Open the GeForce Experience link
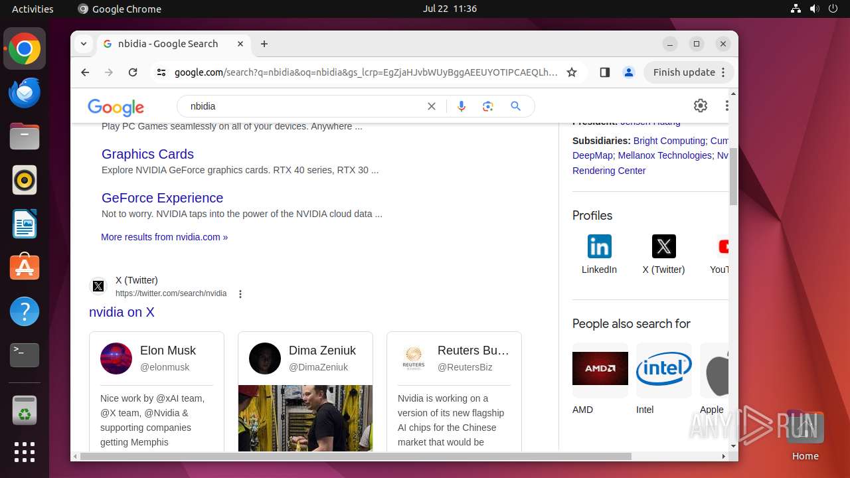This screenshot has height=478, width=850. click(162, 198)
